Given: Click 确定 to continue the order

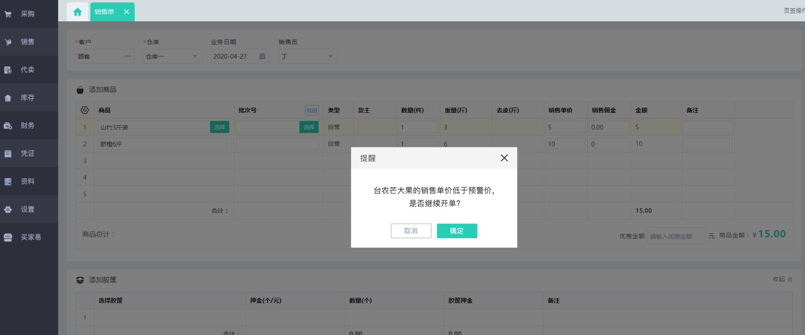Looking at the screenshot, I should click(x=457, y=231).
